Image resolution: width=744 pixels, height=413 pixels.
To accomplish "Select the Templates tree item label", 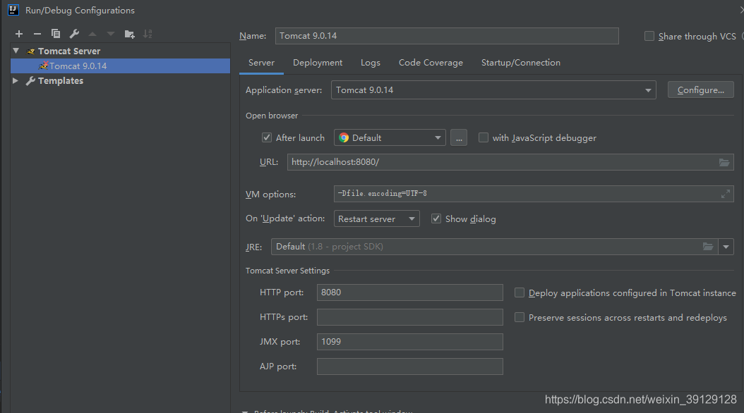I will tap(61, 81).
